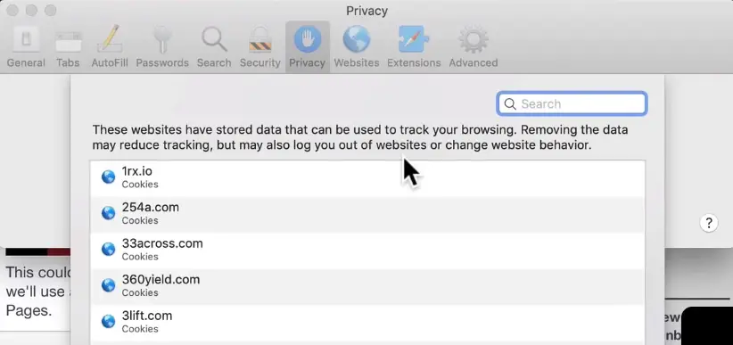Image resolution: width=733 pixels, height=345 pixels.
Task: Click the help question mark button
Action: pos(709,223)
